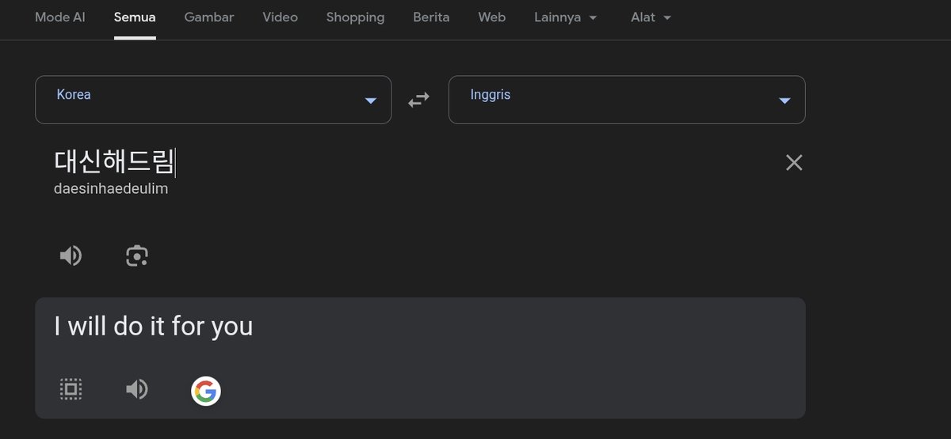Listen to the Korean source text
951x439 pixels.
coord(71,255)
